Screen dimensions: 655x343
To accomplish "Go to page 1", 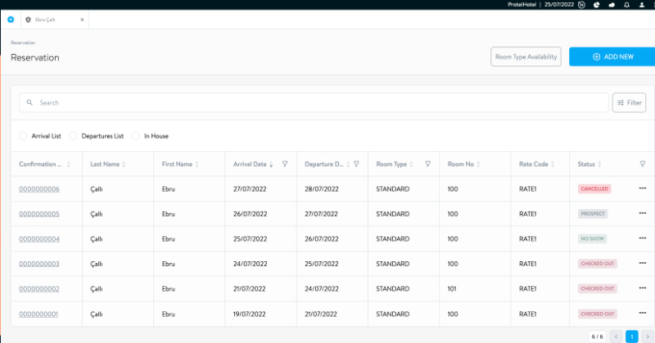I will pos(631,336).
